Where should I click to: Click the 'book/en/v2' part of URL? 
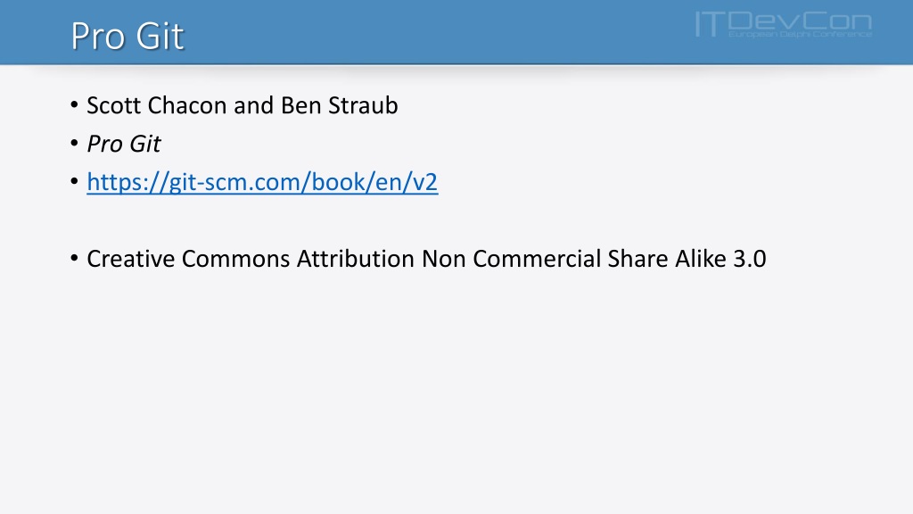click(374, 182)
